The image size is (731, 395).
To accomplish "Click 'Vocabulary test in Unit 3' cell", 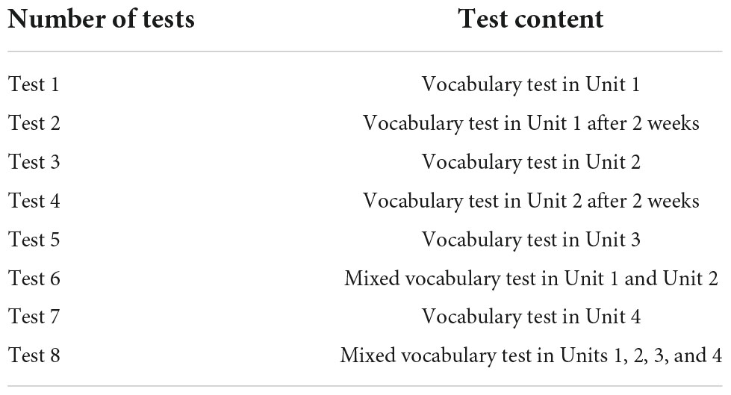I will point(531,240).
